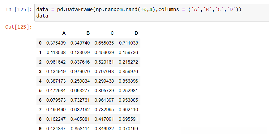269x137 pixels.
Task: Select cell value 0.695591
Action: tap(128, 119)
